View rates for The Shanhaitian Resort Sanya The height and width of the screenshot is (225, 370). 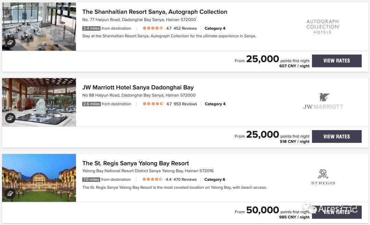click(336, 61)
